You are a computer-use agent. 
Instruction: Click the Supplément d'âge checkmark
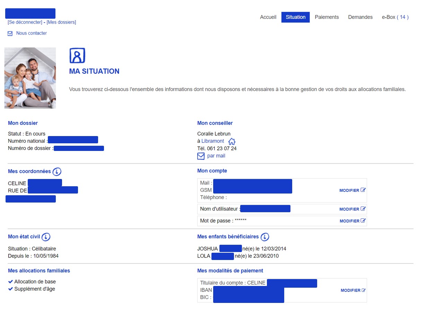[x=10, y=289]
